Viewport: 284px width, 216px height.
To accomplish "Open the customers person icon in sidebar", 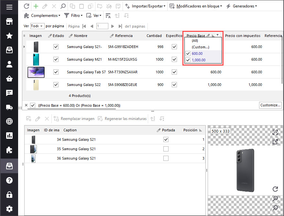I will point(9,64).
